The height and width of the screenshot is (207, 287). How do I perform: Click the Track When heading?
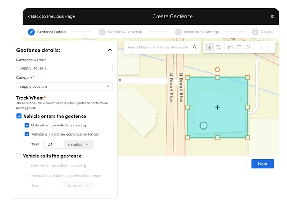[31, 98]
